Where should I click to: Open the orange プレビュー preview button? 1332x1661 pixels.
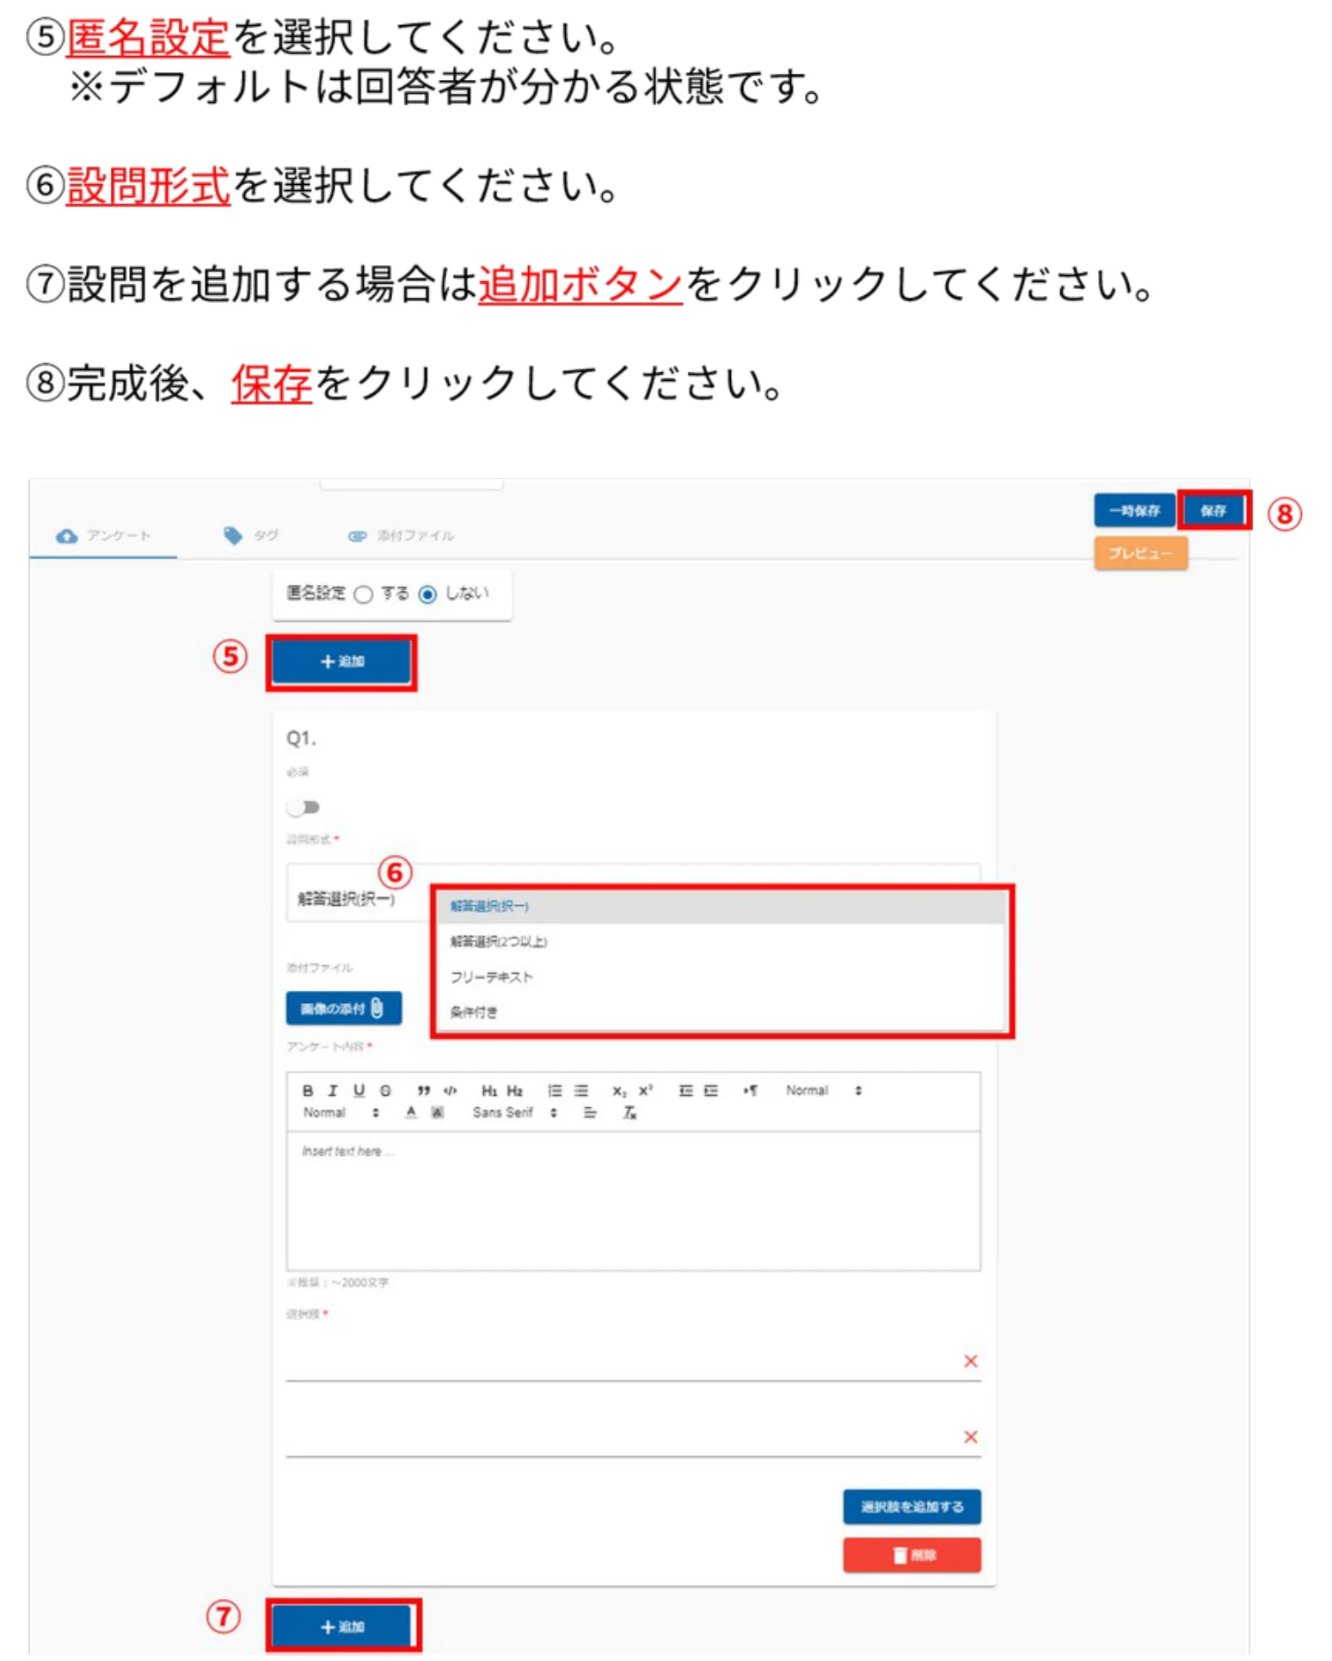tap(1140, 553)
